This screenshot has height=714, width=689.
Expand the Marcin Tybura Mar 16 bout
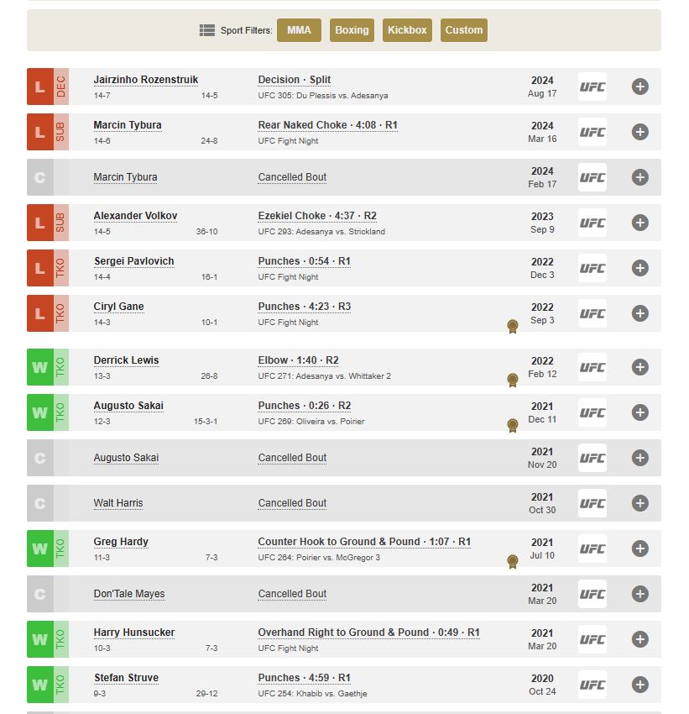tap(639, 132)
